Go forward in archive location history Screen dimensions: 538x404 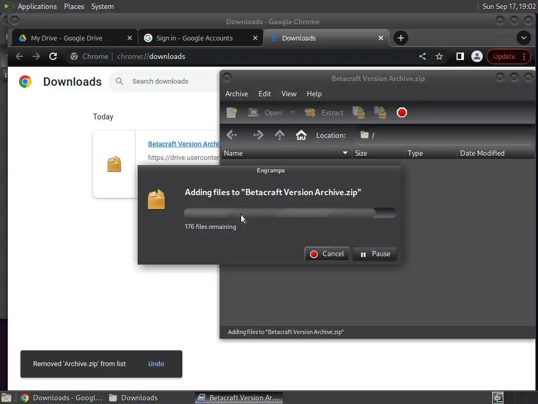pyautogui.click(x=258, y=135)
